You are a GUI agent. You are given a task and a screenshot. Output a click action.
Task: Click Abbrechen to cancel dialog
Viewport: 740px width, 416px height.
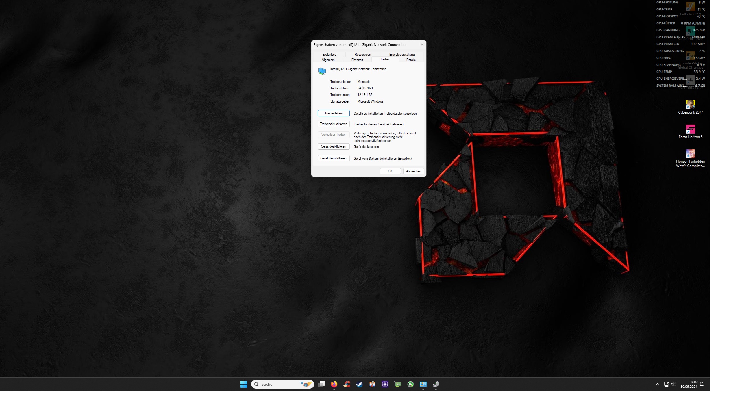413,171
